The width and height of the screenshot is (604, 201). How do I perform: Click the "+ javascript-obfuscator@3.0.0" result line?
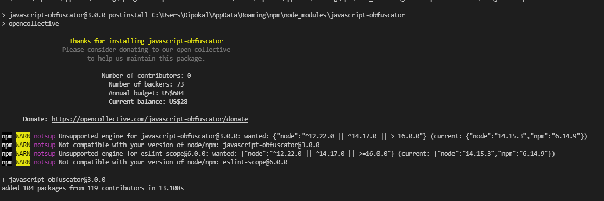(x=54, y=180)
